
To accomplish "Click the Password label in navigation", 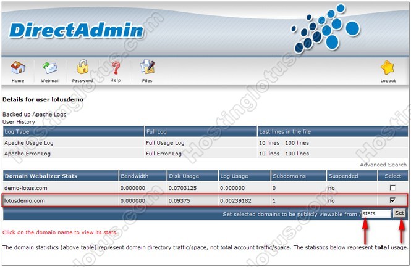I will pyautogui.click(x=83, y=81).
